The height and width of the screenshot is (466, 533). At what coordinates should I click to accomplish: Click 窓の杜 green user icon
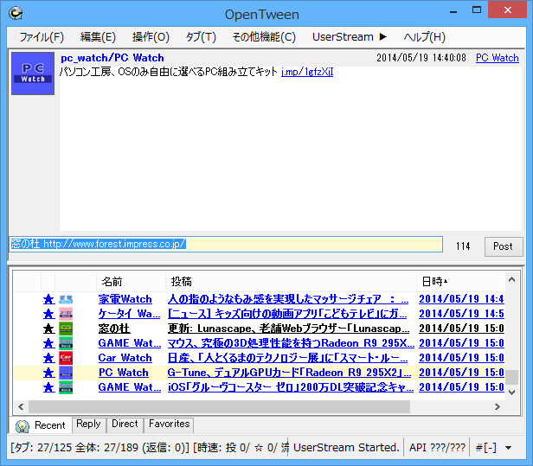point(66,329)
